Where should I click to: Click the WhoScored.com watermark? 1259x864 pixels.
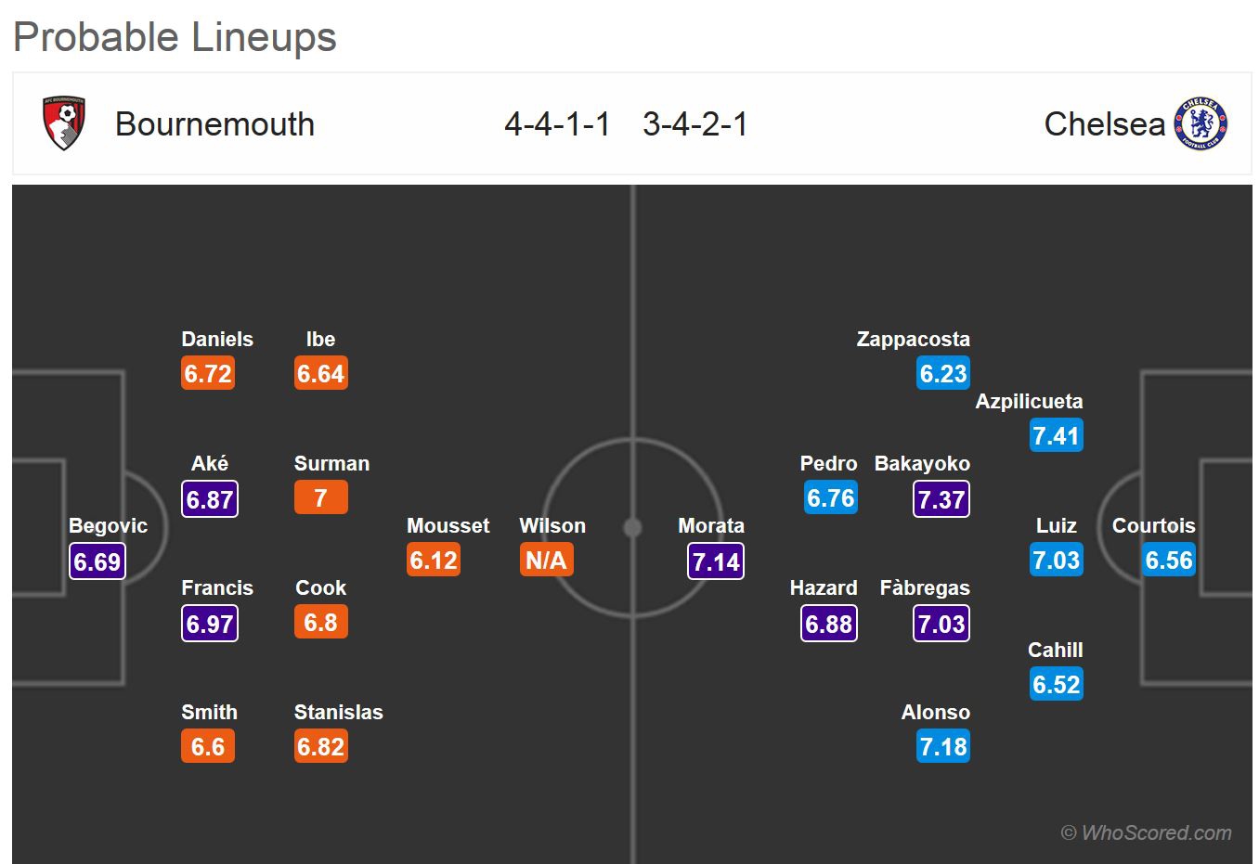coord(1147,833)
